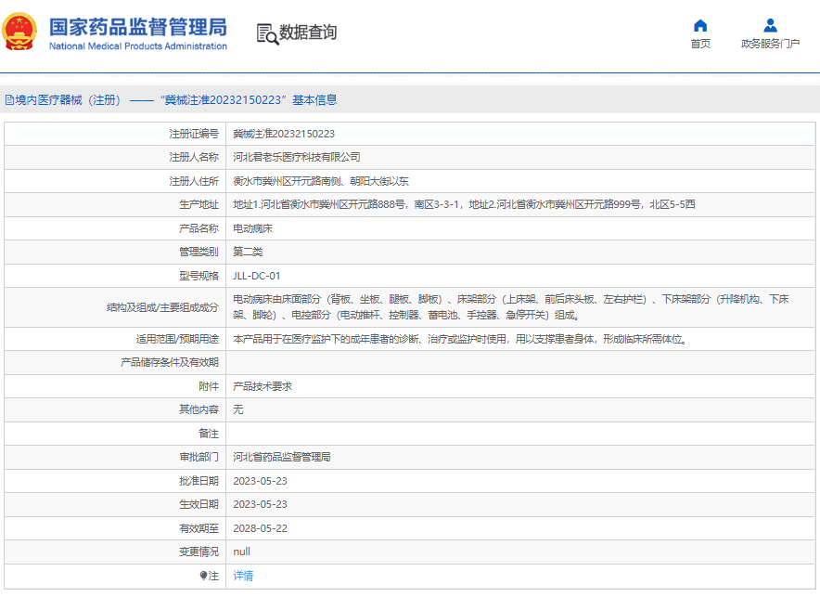Click heading “冀械注准20232150223” 基本信息
Screen dimensions: 820x597
pos(249,100)
